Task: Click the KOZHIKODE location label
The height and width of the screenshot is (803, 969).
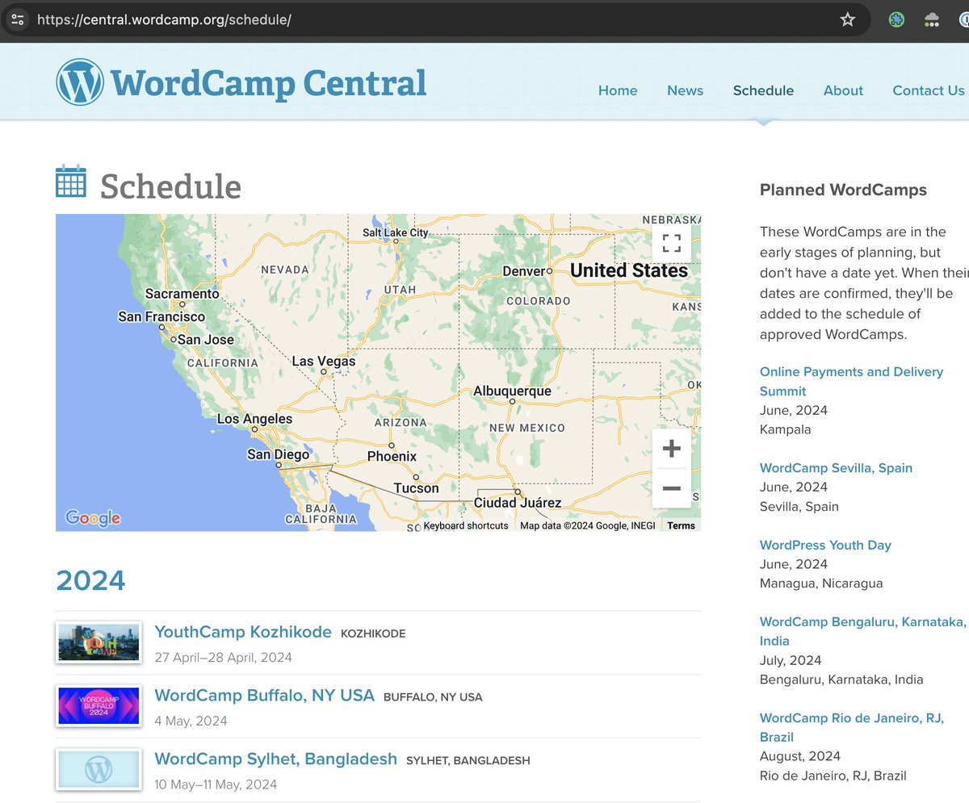Action: point(373,634)
